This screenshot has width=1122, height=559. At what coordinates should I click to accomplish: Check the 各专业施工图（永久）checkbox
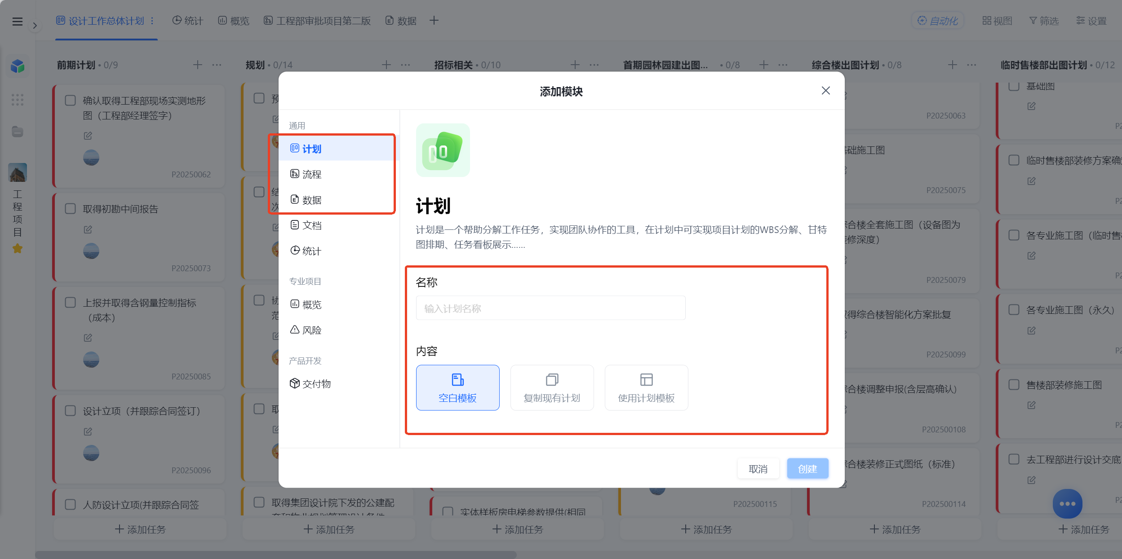[1014, 310]
